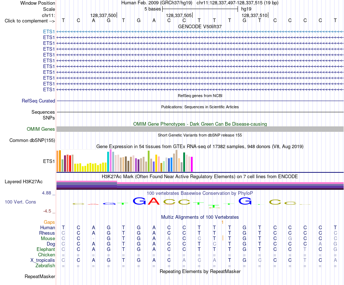Click the X_tropicalis species label
The width and height of the screenshot is (344, 285).
tap(43, 260)
